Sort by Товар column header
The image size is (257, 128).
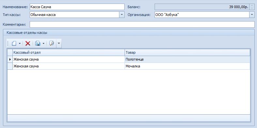187,52
